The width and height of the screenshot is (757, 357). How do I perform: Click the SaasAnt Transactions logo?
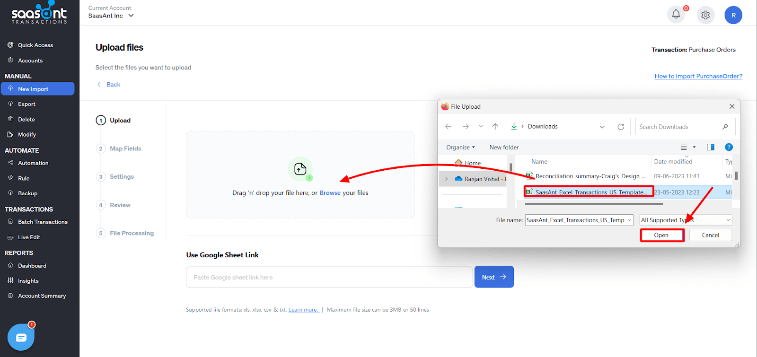pos(39,13)
